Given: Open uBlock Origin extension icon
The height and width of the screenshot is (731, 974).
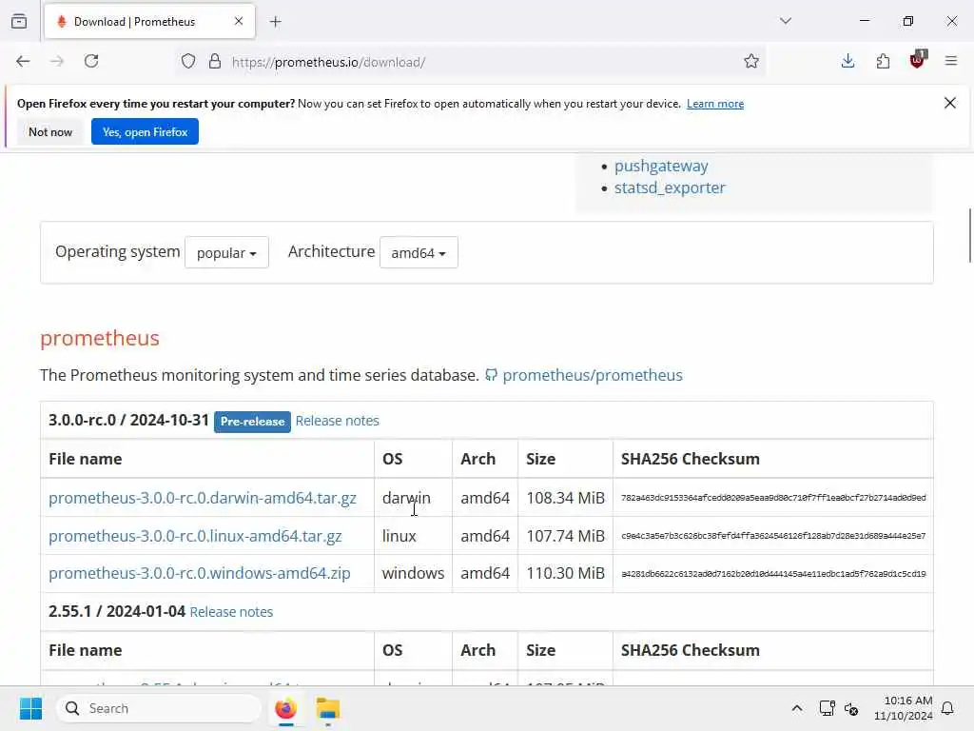Looking at the screenshot, I should point(918,60).
